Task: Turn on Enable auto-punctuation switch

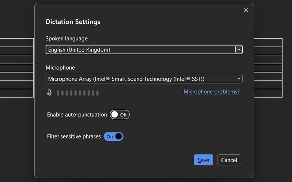Action: click(120, 115)
